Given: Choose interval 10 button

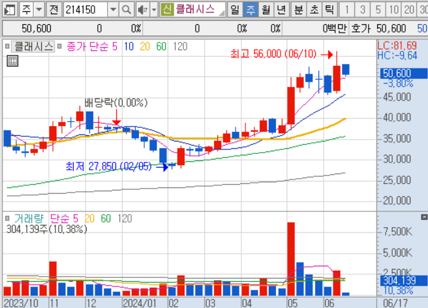Looking at the screenshot, I should click(393, 10).
